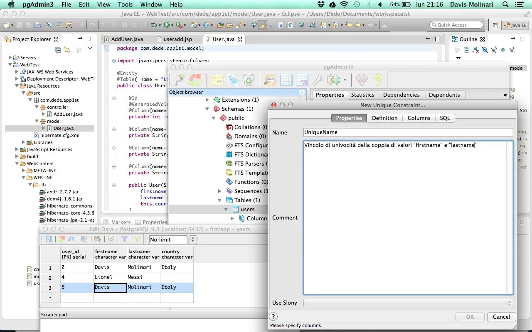The height and width of the screenshot is (332, 532).
Task: Undo change in Edit Data toolbar
Action: tap(71, 239)
